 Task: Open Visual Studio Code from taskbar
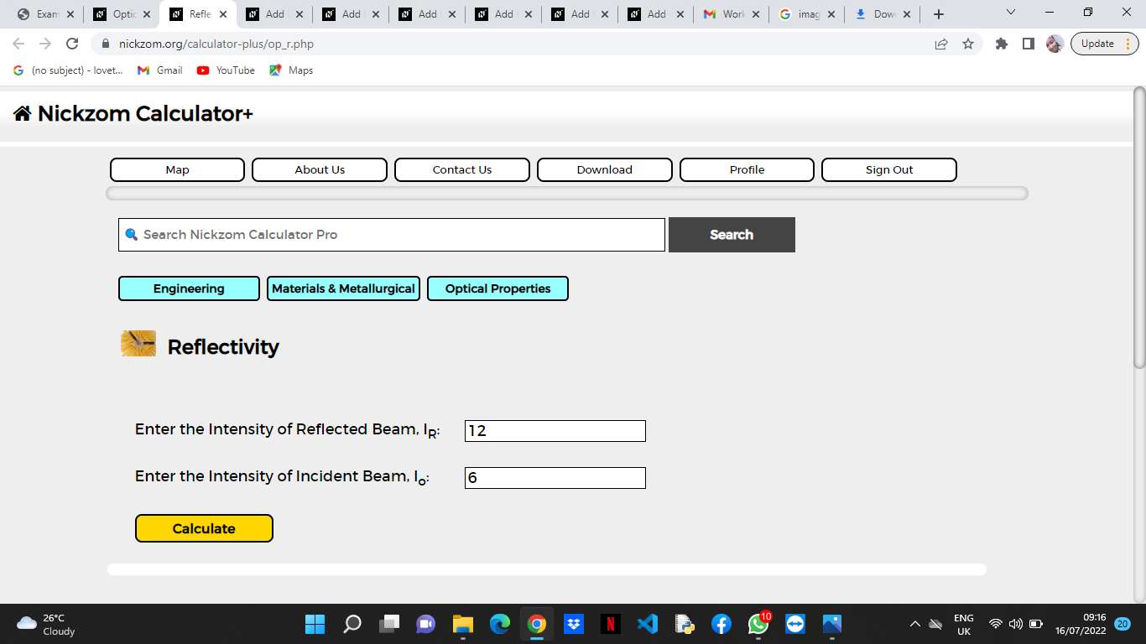point(648,624)
